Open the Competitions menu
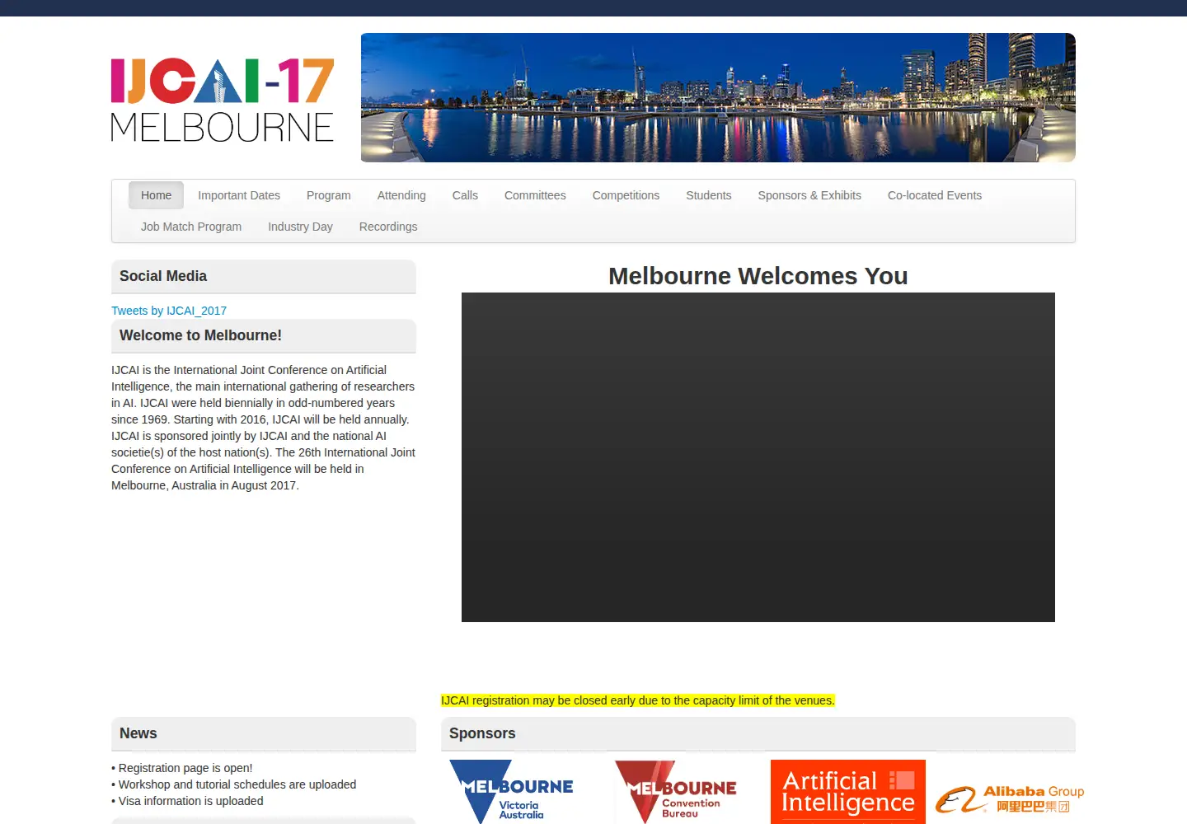 [x=626, y=195]
